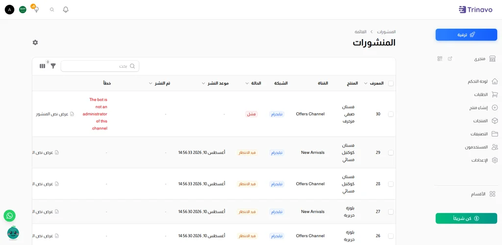
Task: Open the table filter funnel
Action: tap(53, 66)
